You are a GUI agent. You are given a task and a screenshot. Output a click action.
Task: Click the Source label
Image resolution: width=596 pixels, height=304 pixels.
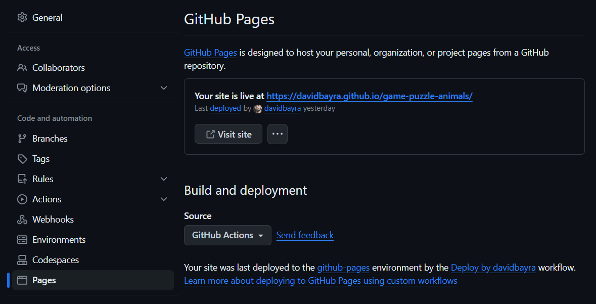198,215
